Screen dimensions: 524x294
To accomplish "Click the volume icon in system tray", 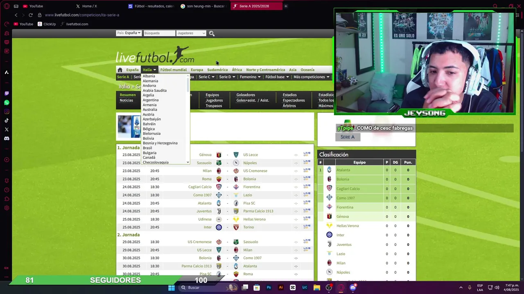I will click(x=497, y=287).
